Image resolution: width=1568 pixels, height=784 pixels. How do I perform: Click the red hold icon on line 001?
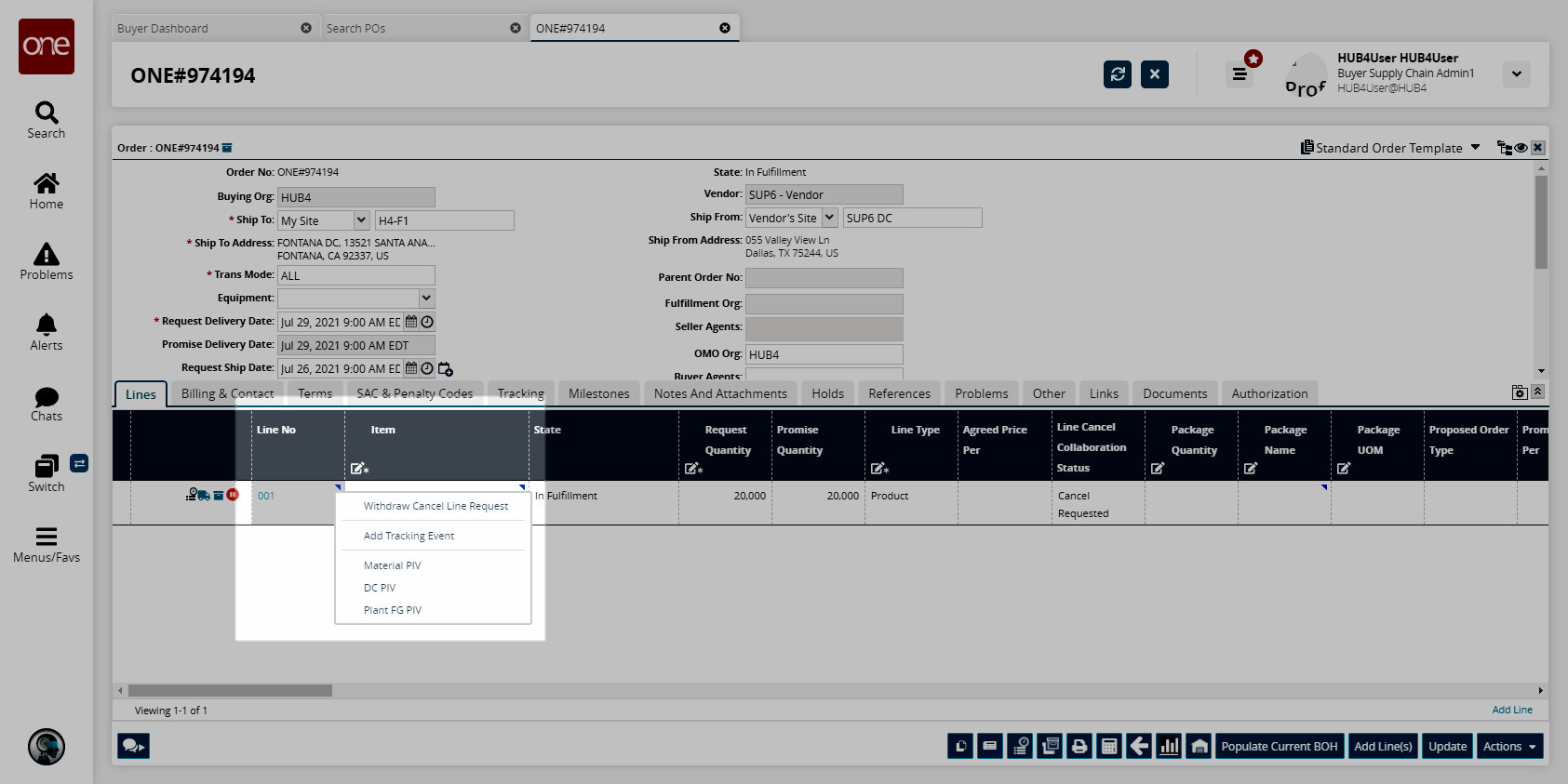[x=233, y=495]
